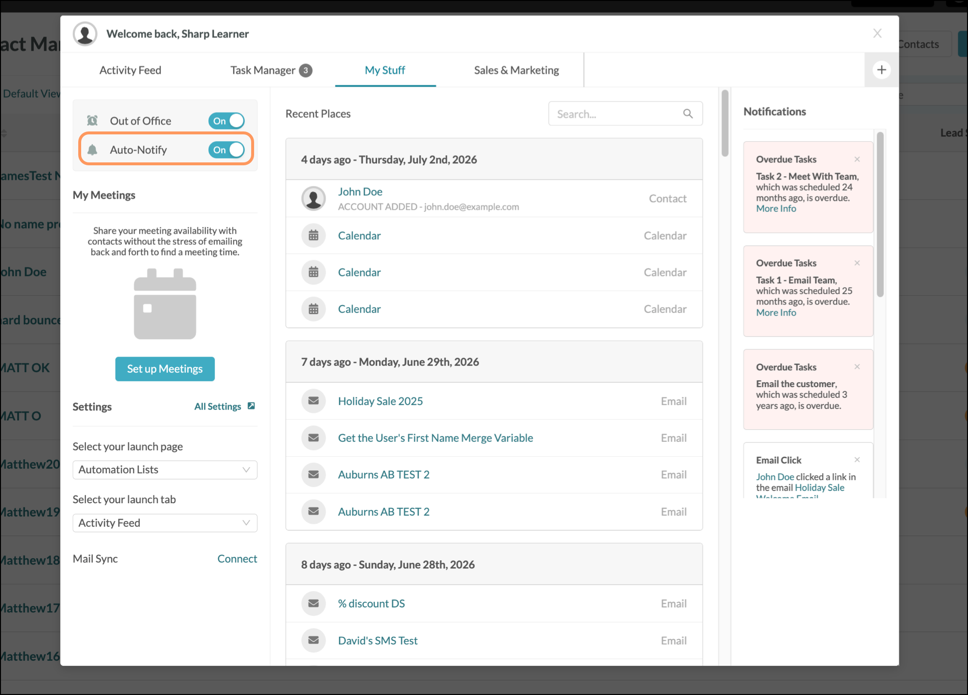This screenshot has height=695, width=968.
Task: Add a new tab with the plus button
Action: point(882,70)
